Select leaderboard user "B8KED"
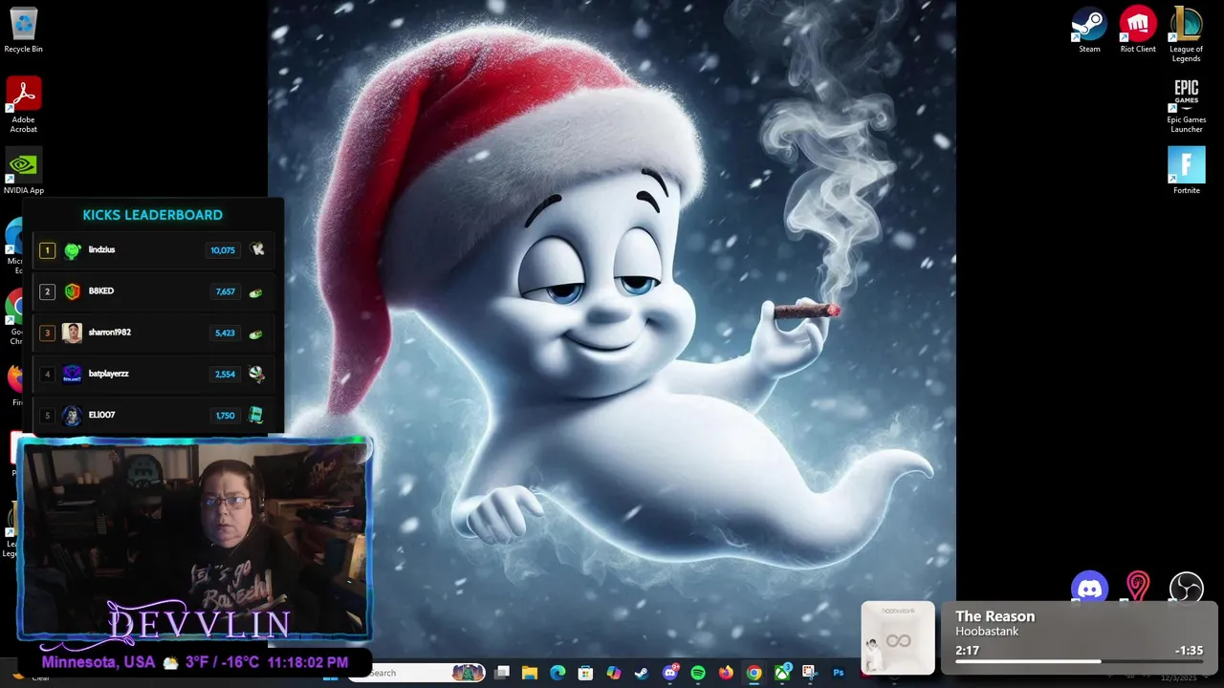This screenshot has width=1224, height=688. pyautogui.click(x=100, y=290)
